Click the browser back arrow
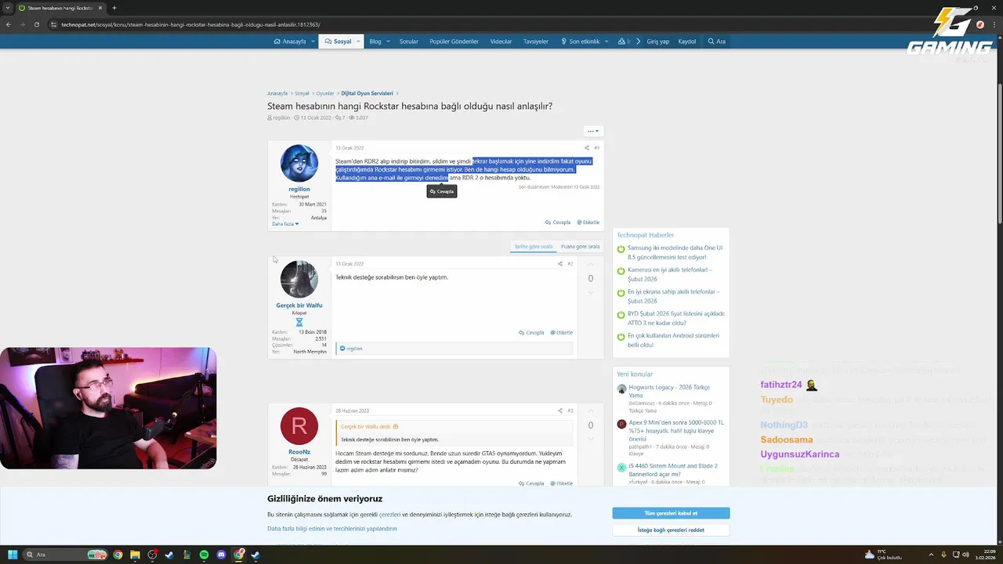This screenshot has width=1003, height=564. pos(9,24)
